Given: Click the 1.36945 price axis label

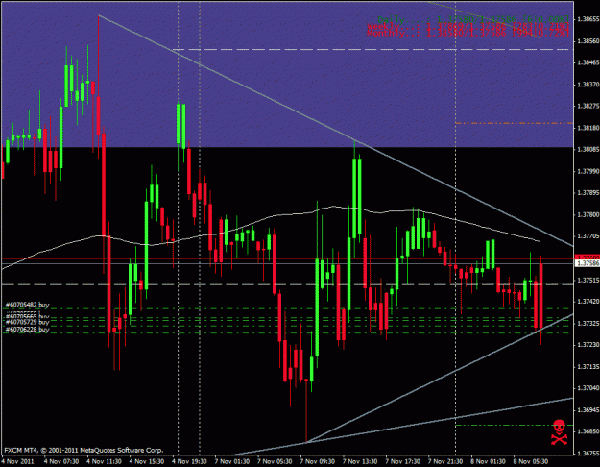Looking at the screenshot, I should tap(588, 410).
